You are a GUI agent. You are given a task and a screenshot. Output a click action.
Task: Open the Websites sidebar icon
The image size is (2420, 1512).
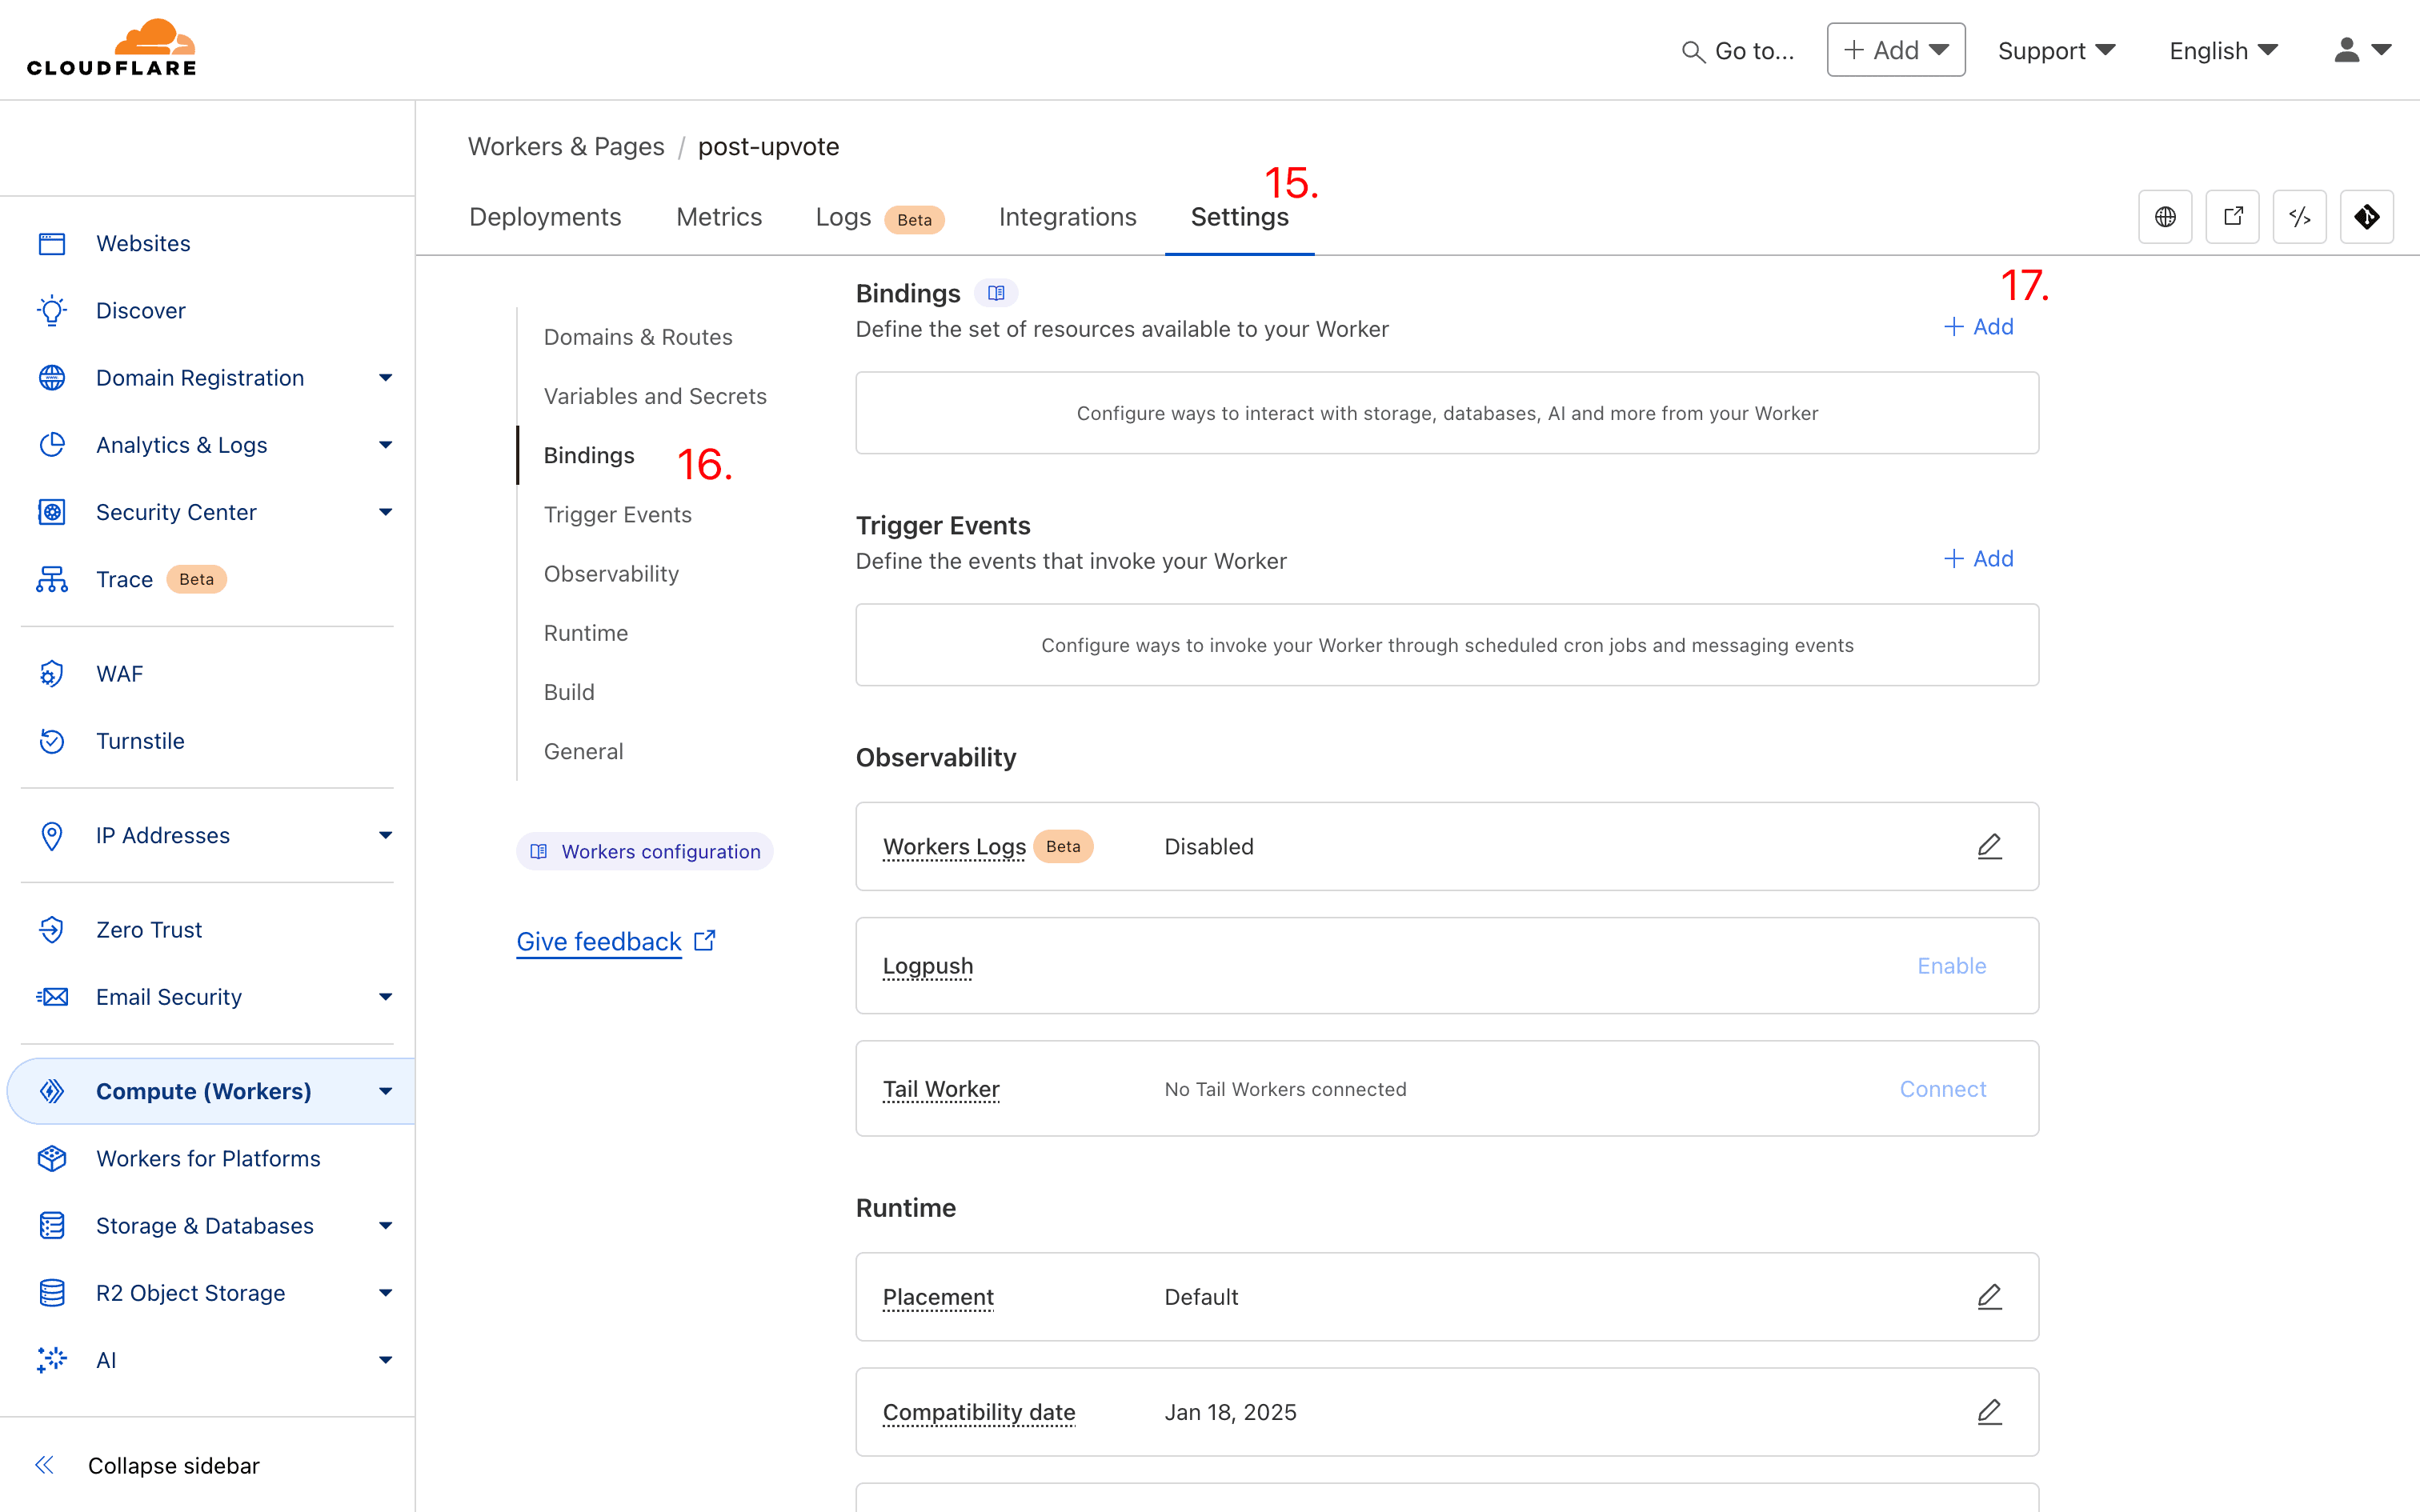coord(52,243)
